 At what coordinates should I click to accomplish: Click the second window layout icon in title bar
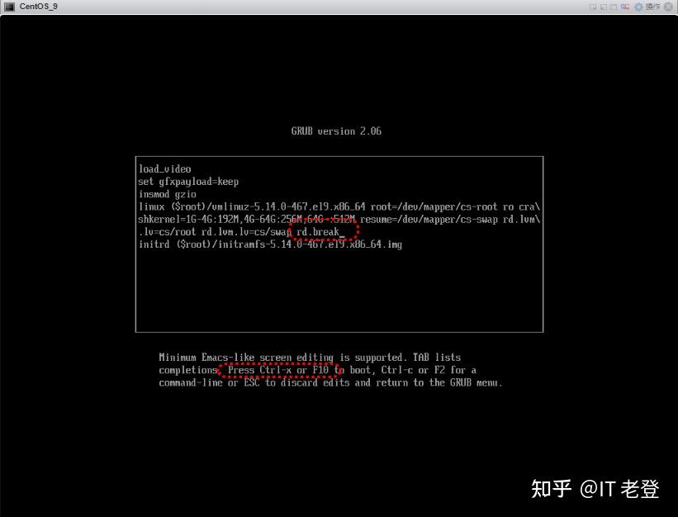click(603, 7)
